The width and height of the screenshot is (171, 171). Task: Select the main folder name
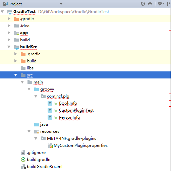[38, 82]
